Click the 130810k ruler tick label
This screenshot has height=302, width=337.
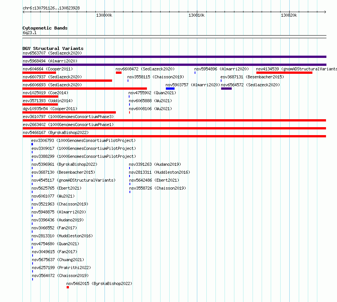197,15
